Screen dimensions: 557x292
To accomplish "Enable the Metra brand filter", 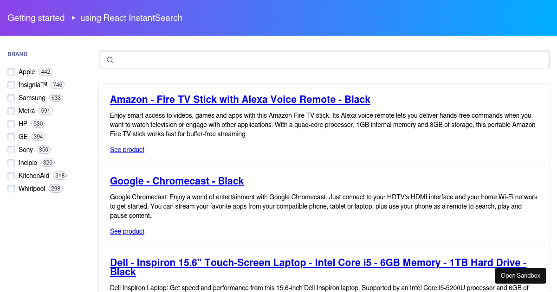I will coord(11,111).
